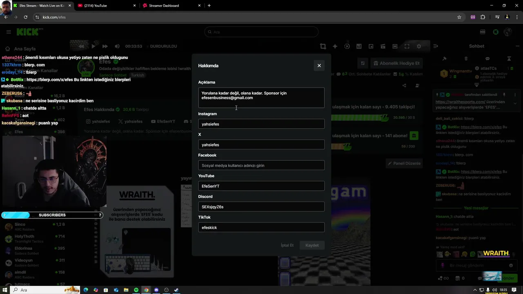
Task: Click the hourglass icon in chat toolbar
Action: 509,59
